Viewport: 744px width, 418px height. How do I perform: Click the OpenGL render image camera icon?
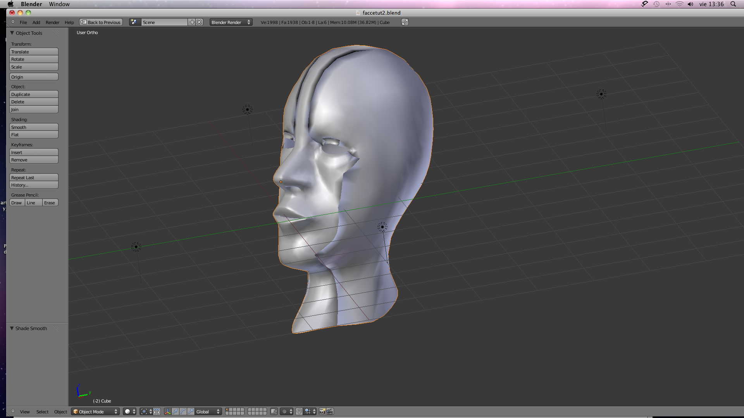(322, 411)
